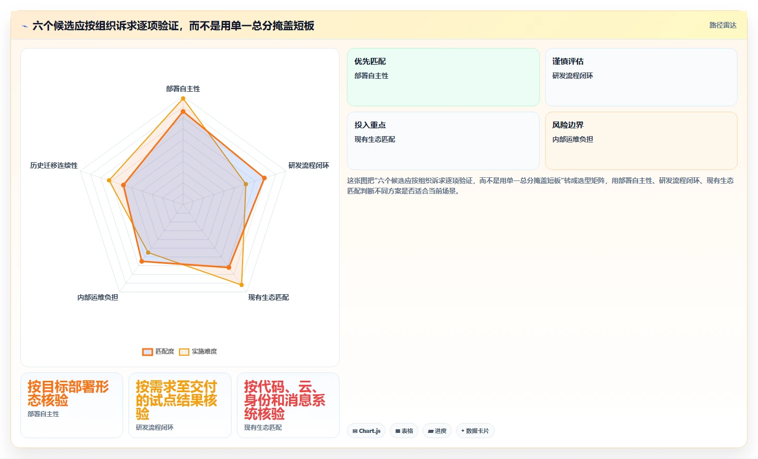Screen dimensions: 758x459
Task: Click 部署自主性 text in the 优先匹配 card
Action: (x=371, y=76)
